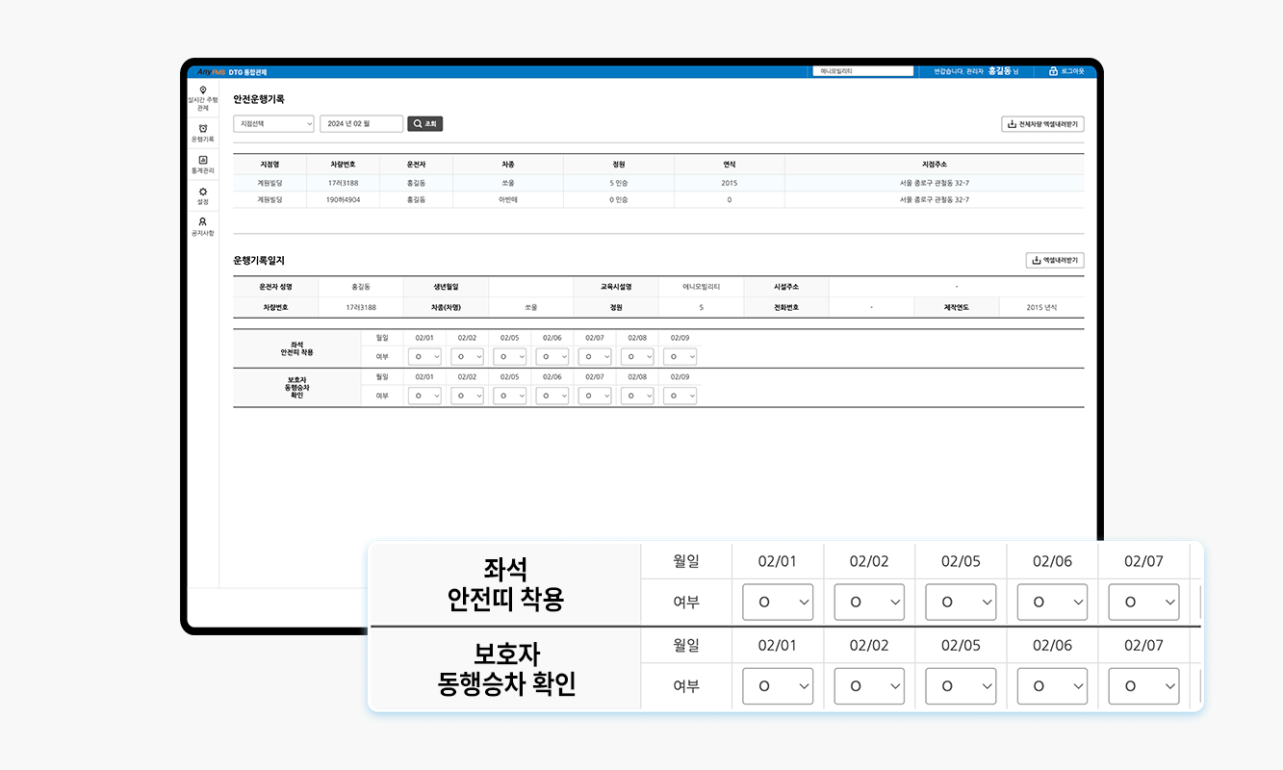This screenshot has width=1283, height=770.
Task: Open seat belt 02/09 status dropdown
Action: (x=680, y=357)
